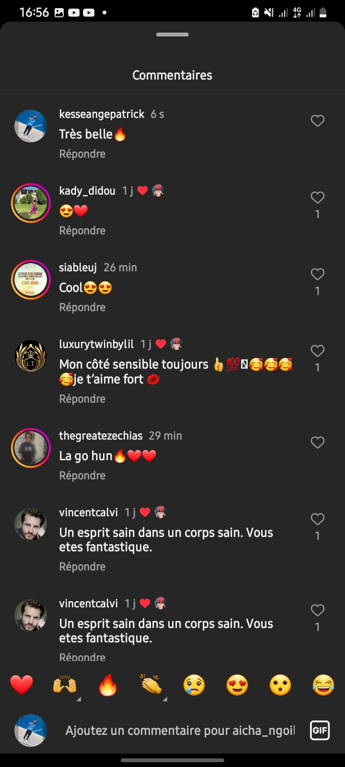The image size is (345, 767).
Task: Tap the drag handle above Commentaires
Action: [x=172, y=35]
